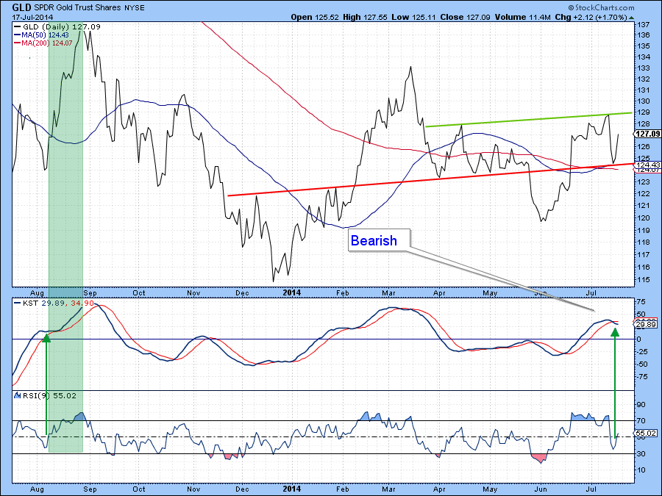Click the 17-Jul-2014 chart date
This screenshot has height=496, width=662.
click(x=32, y=18)
